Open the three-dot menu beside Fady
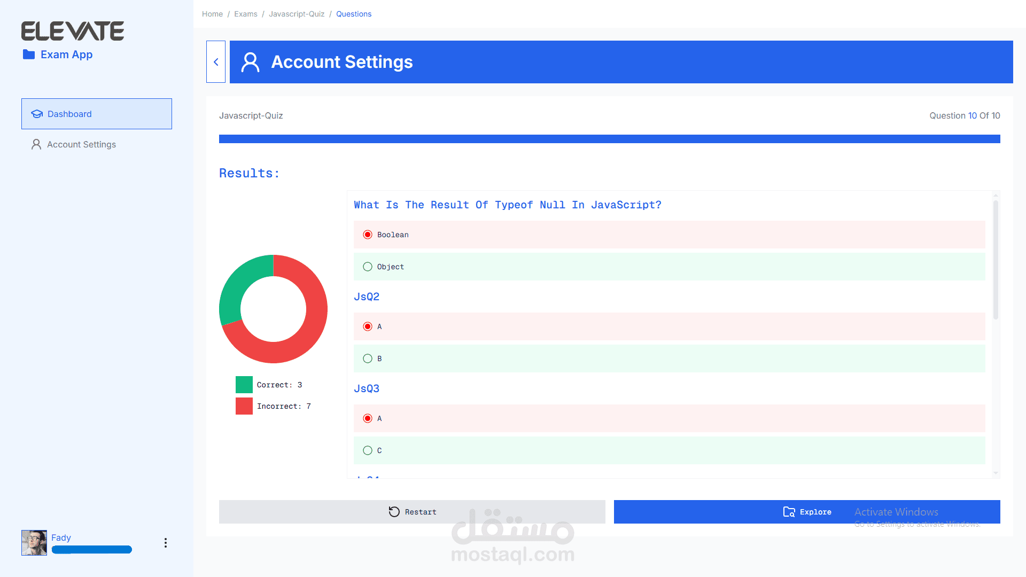 point(166,543)
